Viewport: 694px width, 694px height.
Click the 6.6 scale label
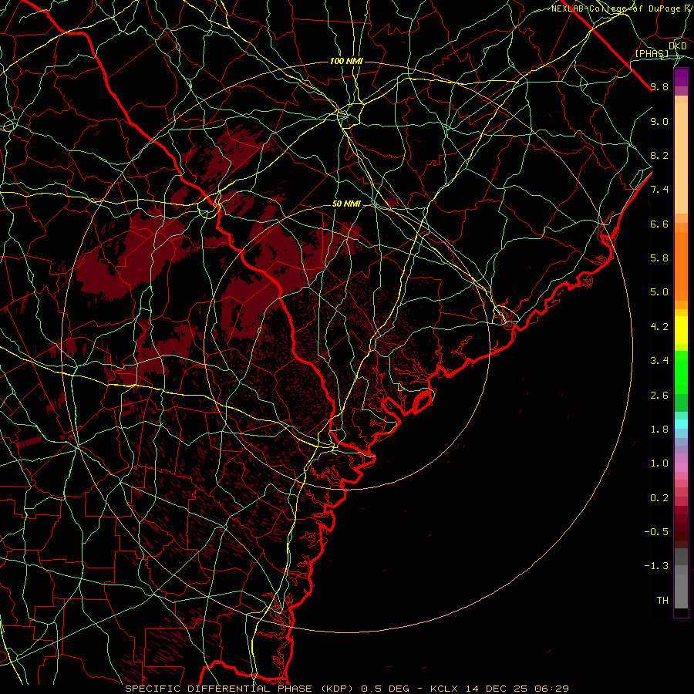pyautogui.click(x=659, y=224)
